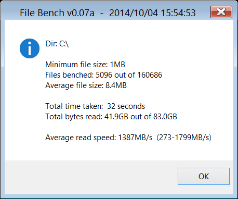Click the Average read speed: 1387MB/s text
The height and width of the screenshot is (199, 238).
click(99, 138)
